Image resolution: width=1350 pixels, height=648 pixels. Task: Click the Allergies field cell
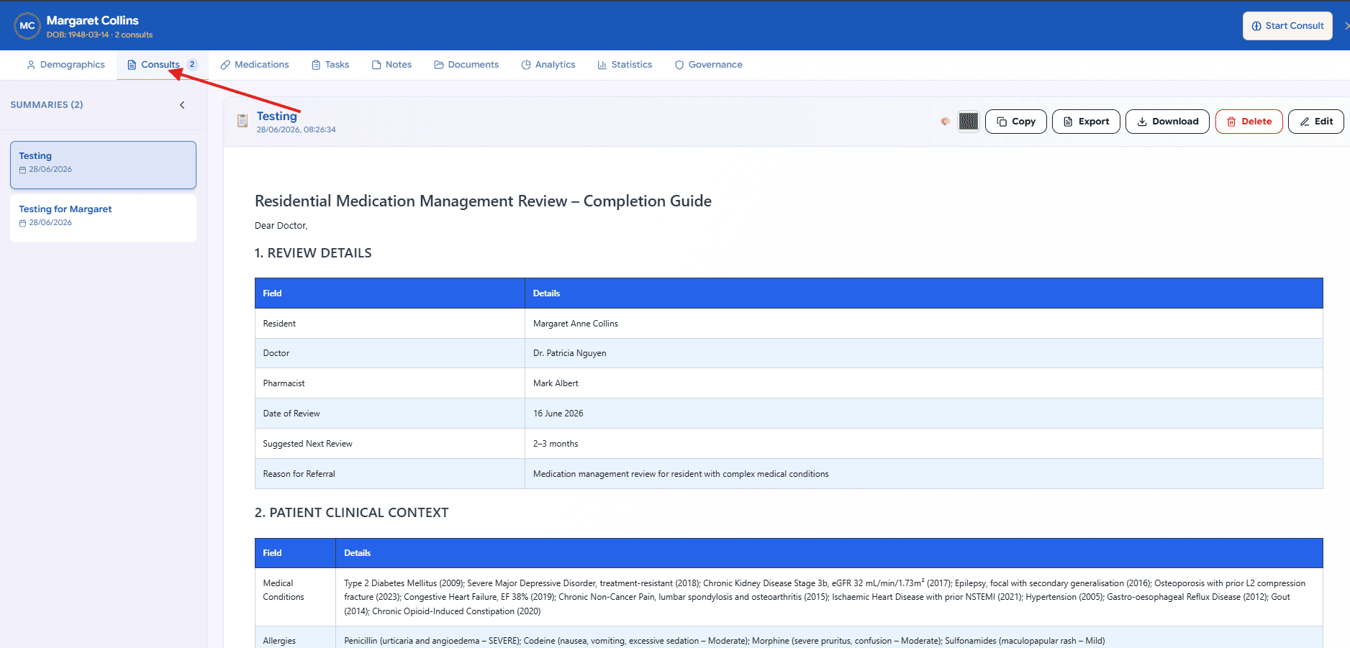[x=295, y=637]
